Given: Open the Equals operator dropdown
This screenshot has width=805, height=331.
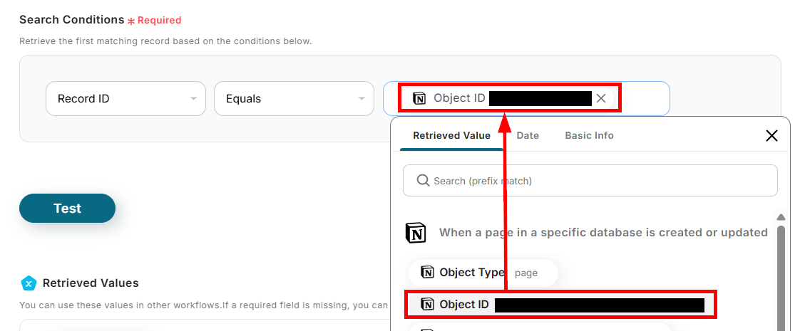Looking at the screenshot, I should tap(294, 98).
